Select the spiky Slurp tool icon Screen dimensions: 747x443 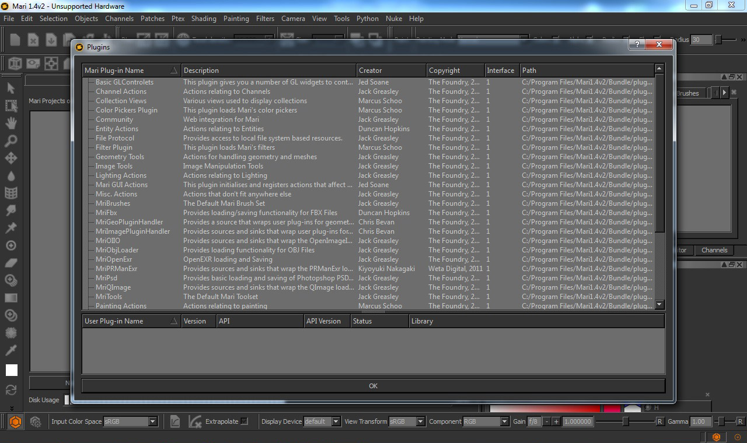[x=11, y=333]
